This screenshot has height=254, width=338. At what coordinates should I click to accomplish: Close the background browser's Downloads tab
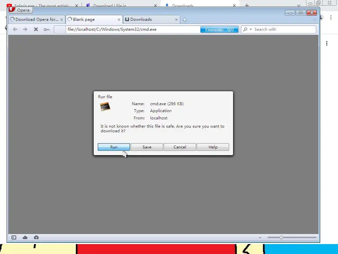click(234, 5)
